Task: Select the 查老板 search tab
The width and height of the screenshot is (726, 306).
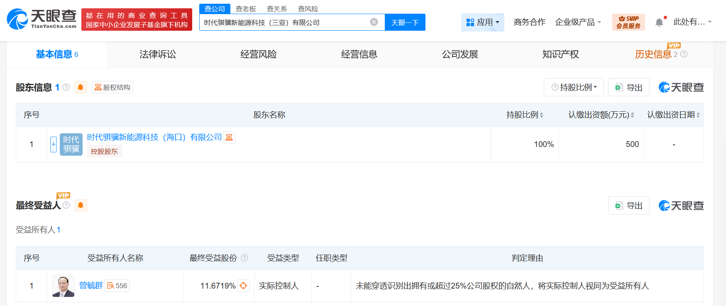Action: coord(246,9)
